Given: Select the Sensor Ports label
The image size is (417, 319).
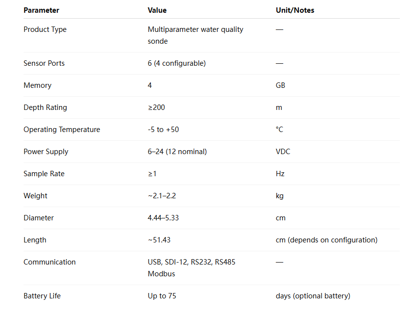Looking at the screenshot, I should (44, 63).
